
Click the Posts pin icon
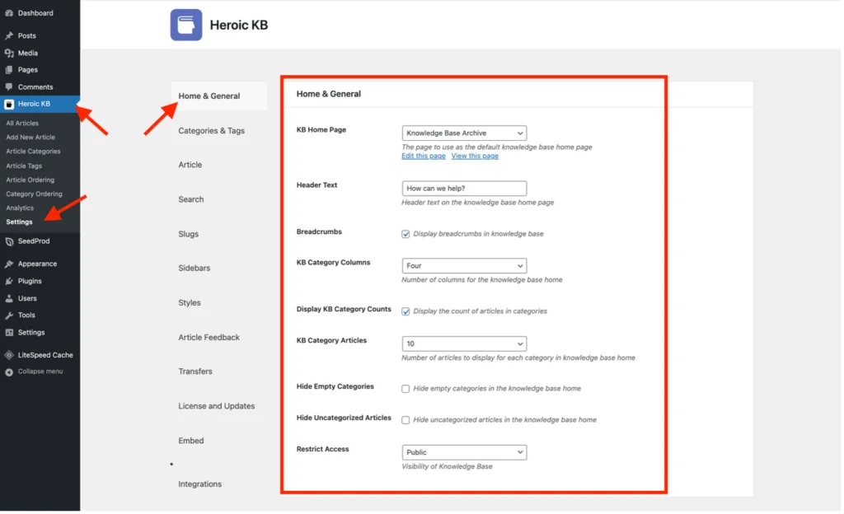[x=9, y=35]
